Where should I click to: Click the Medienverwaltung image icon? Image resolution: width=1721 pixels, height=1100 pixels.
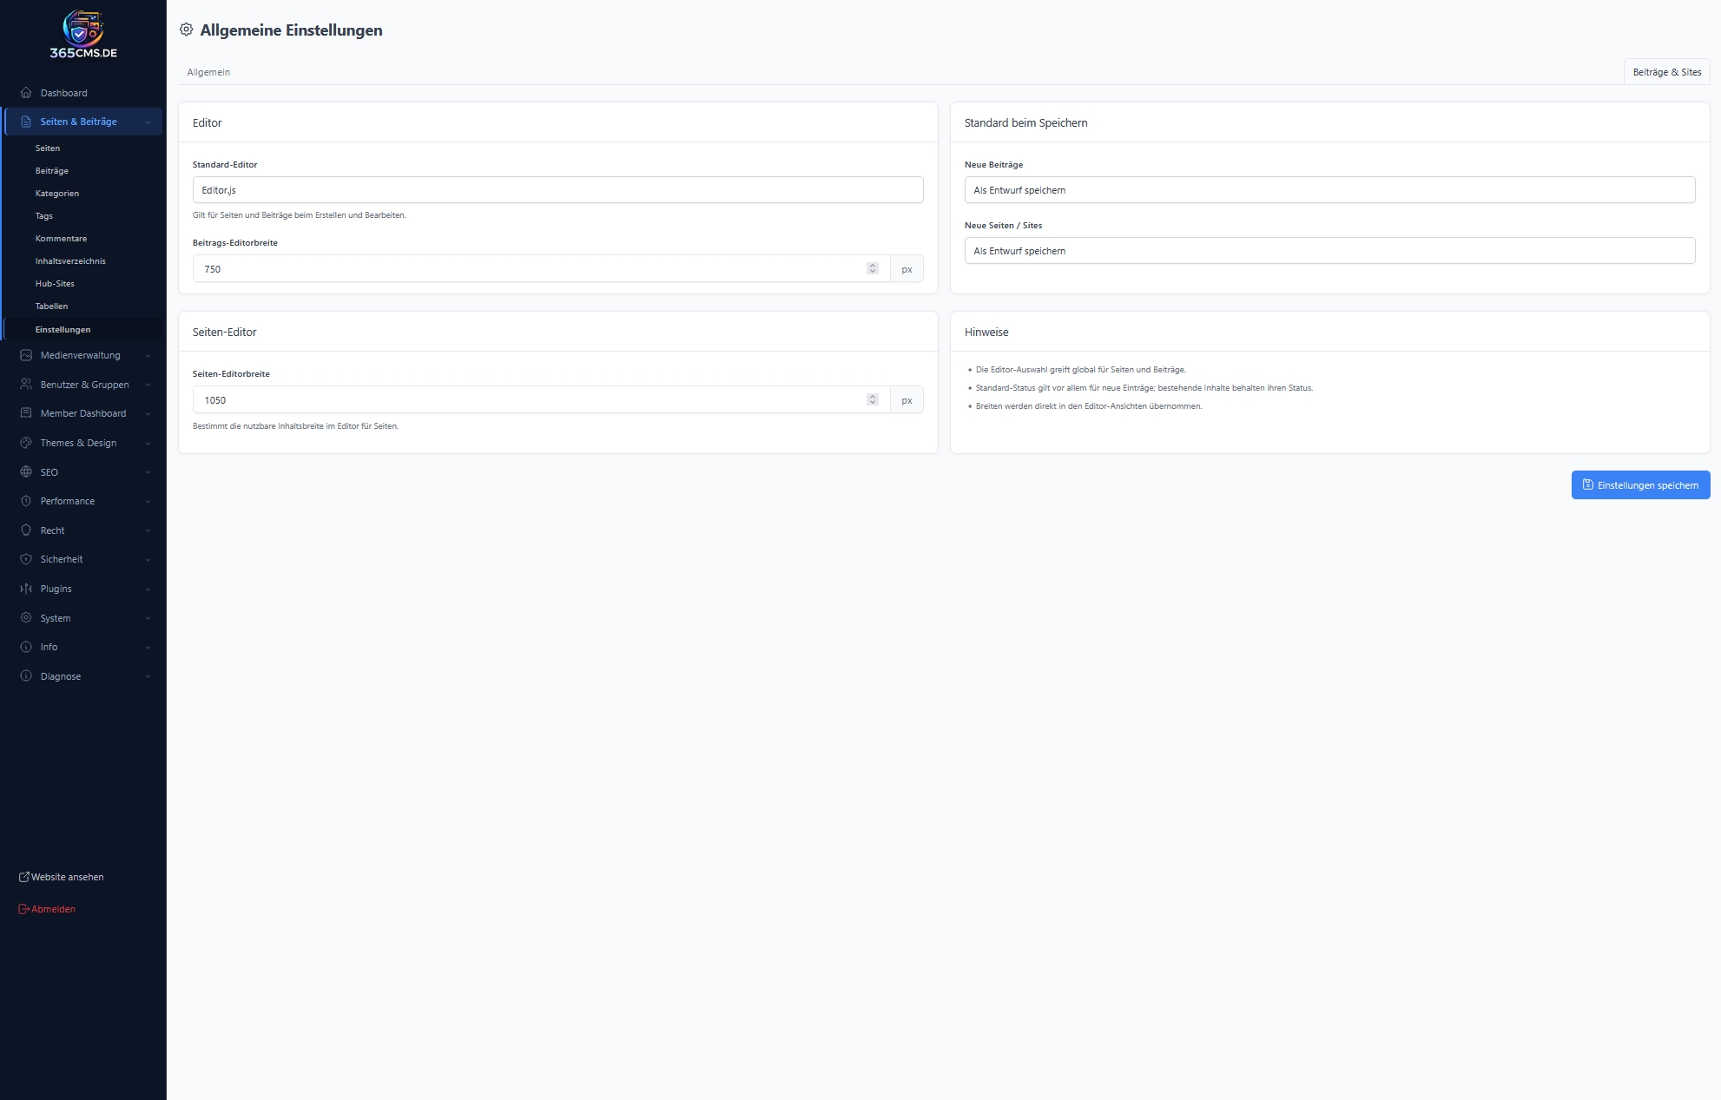click(x=26, y=355)
